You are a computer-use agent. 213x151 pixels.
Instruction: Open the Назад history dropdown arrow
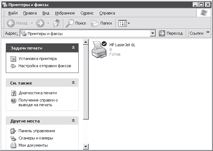(32, 23)
